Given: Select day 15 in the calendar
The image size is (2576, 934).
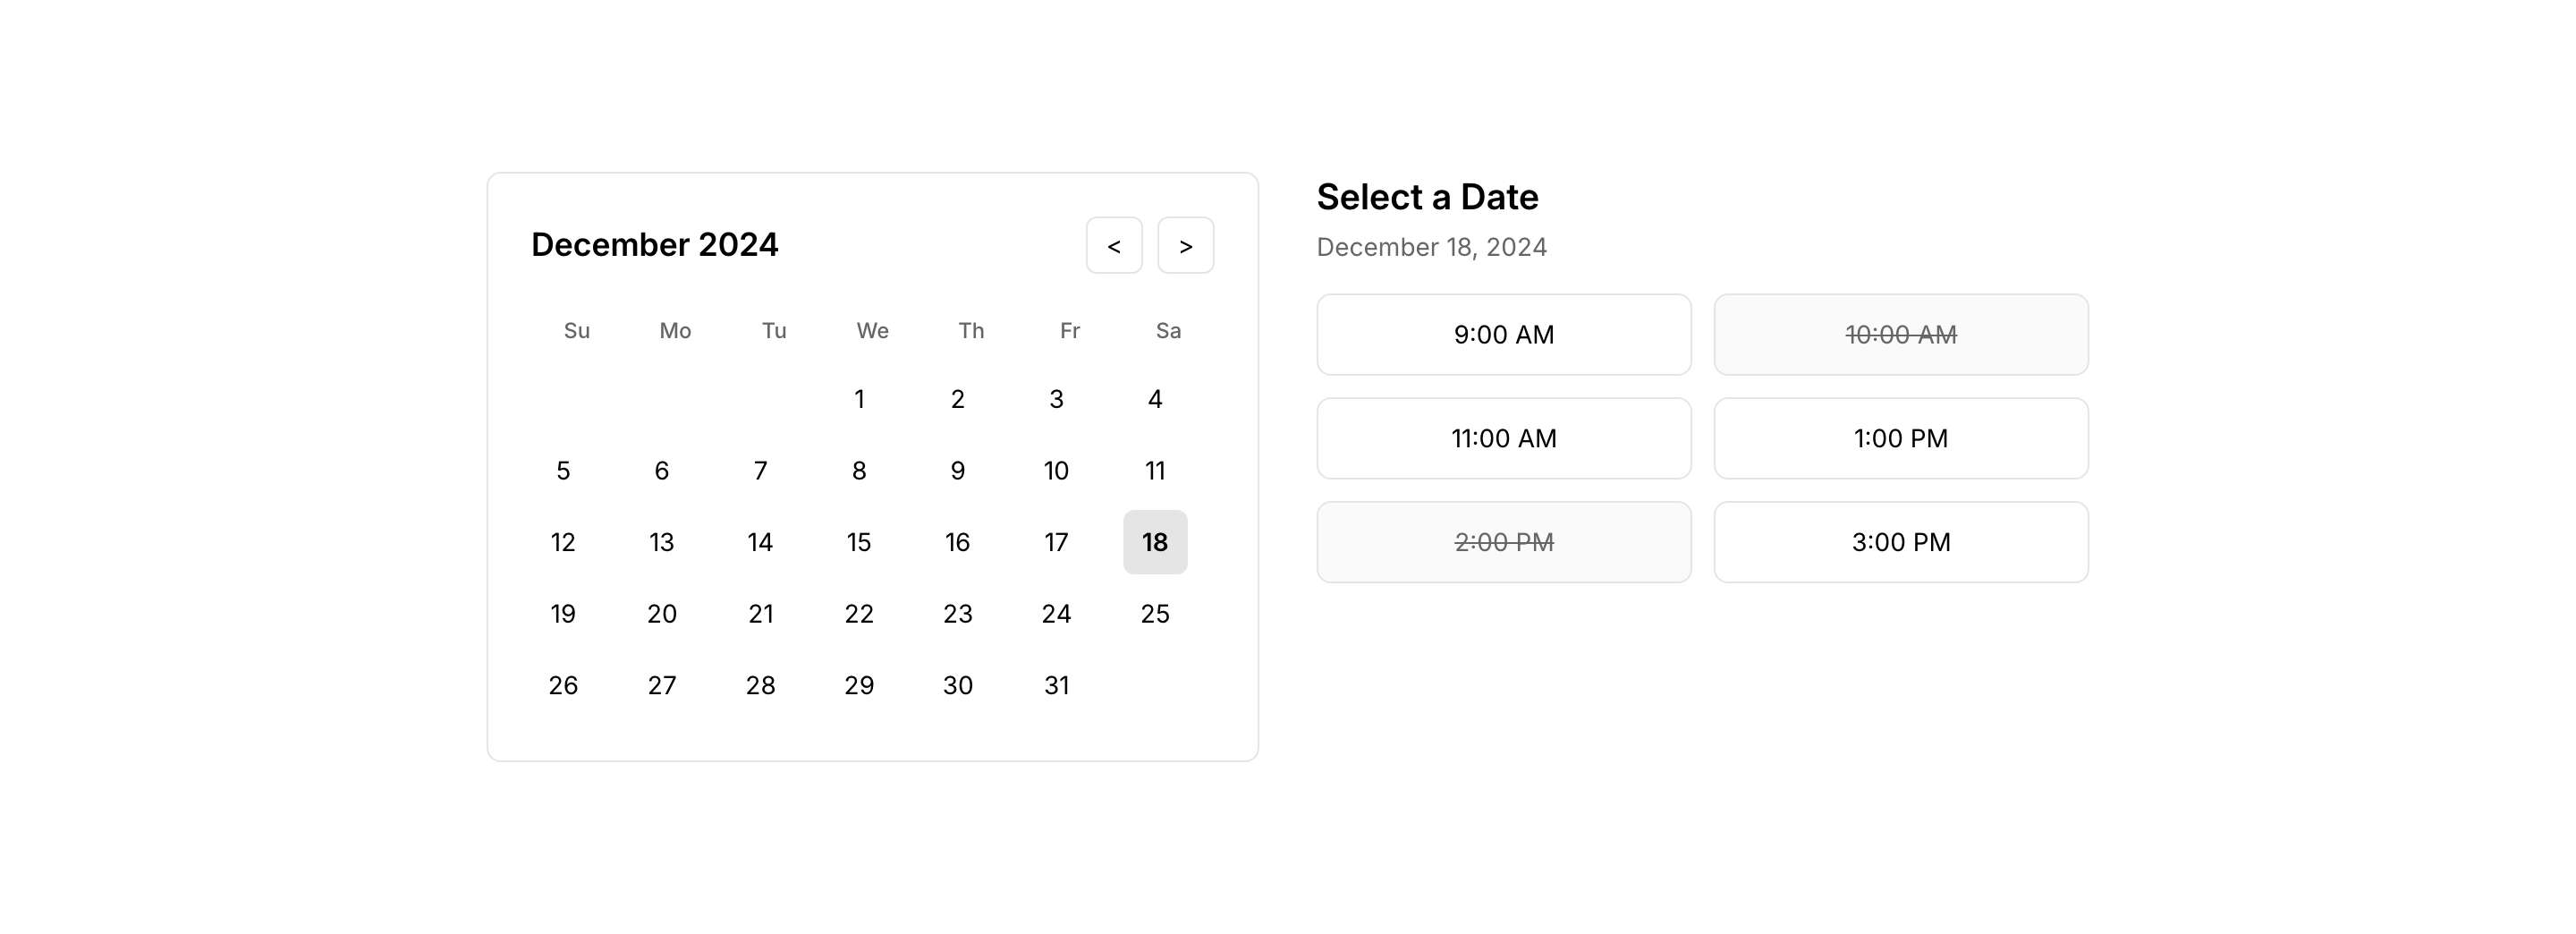Looking at the screenshot, I should point(859,542).
